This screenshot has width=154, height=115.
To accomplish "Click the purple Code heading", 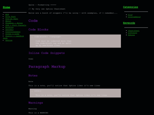I will 33,21.
